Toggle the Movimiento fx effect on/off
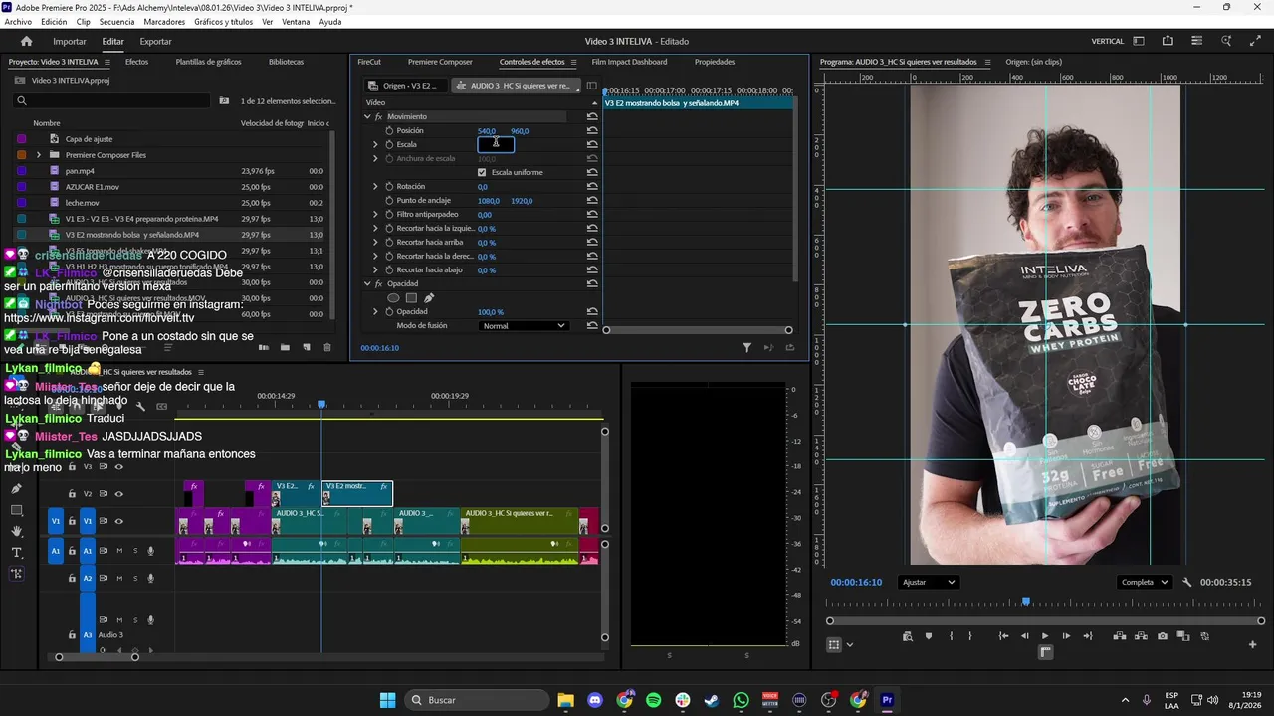This screenshot has width=1274, height=716. click(378, 116)
